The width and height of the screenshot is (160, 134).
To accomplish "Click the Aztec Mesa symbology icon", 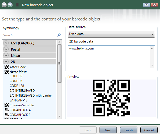I will pos(7,72).
